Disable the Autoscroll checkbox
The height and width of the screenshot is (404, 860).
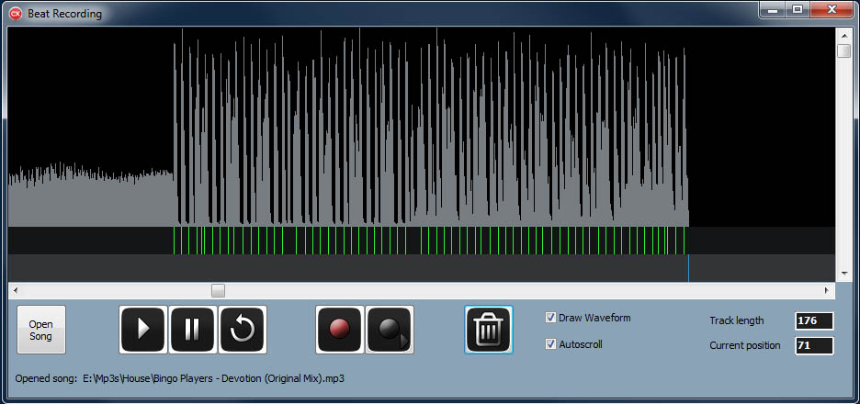(551, 344)
